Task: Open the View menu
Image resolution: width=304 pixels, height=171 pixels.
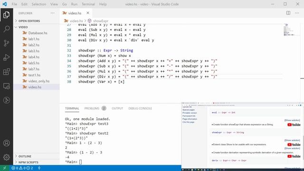Action: tap(54, 4)
